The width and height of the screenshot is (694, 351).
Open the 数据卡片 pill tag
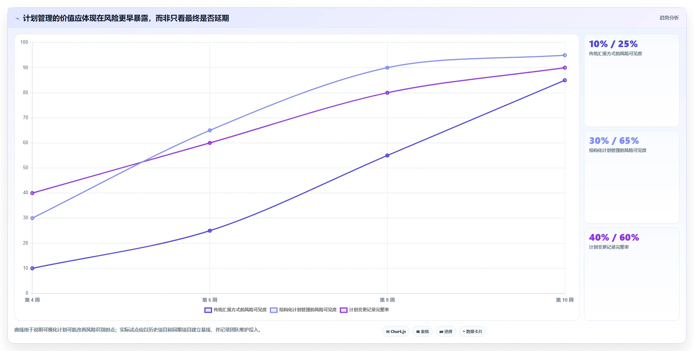click(472, 331)
